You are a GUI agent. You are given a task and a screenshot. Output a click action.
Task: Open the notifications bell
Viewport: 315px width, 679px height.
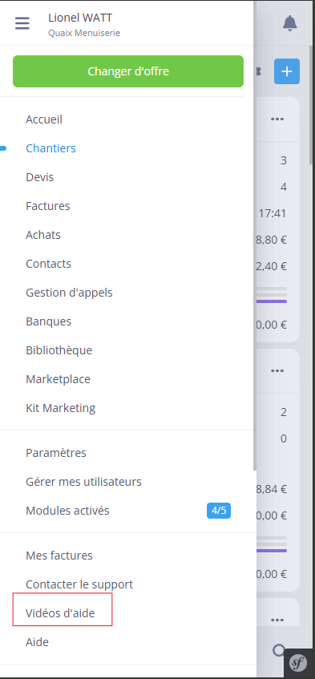click(x=290, y=23)
